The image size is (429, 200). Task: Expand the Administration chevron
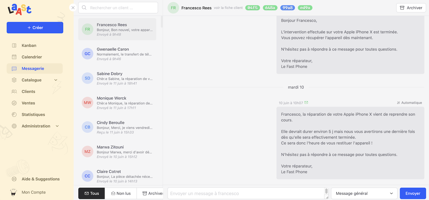57,126
